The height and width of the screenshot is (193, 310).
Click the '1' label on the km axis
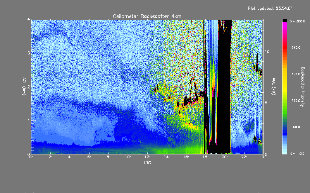29,120
